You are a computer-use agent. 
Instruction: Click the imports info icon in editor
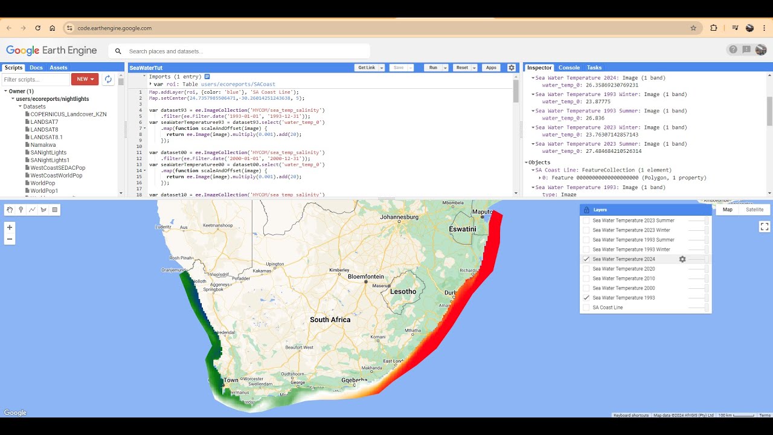click(207, 77)
